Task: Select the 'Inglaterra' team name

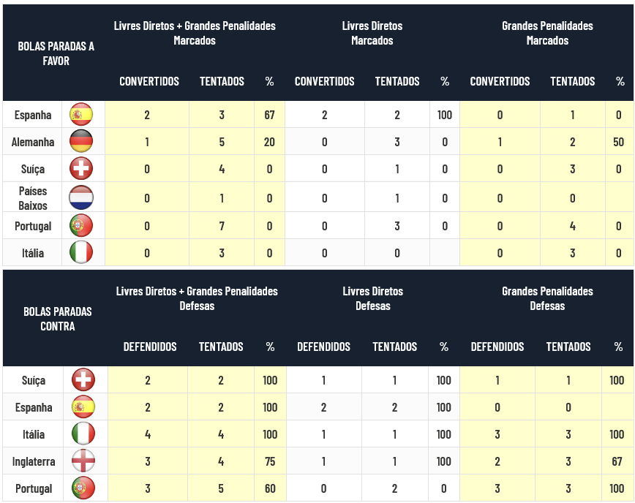Action: tap(34, 462)
